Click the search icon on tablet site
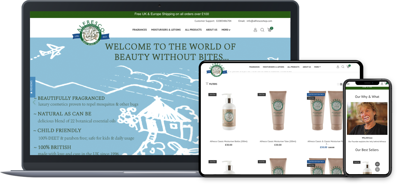This screenshot has width=397, height=184. 343,67
